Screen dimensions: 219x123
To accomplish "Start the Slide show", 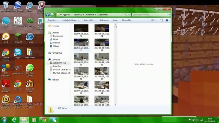I will click(104, 20).
